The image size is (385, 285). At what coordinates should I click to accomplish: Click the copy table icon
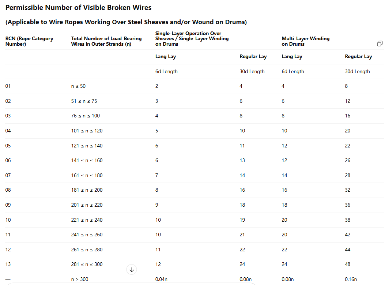point(380,44)
